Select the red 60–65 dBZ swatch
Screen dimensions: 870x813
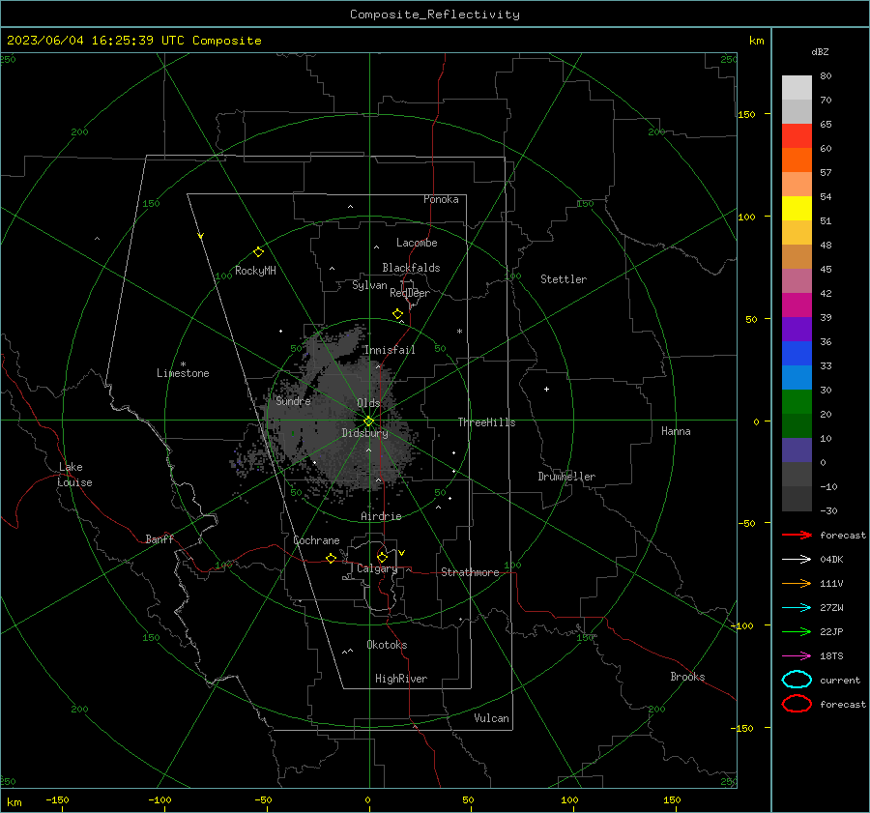797,135
